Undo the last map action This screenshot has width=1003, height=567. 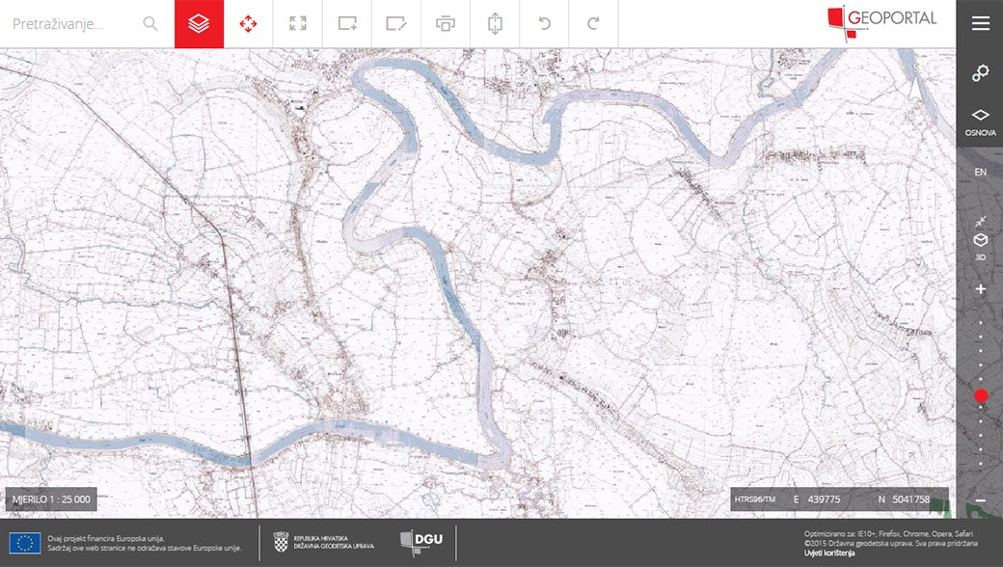[x=544, y=22]
